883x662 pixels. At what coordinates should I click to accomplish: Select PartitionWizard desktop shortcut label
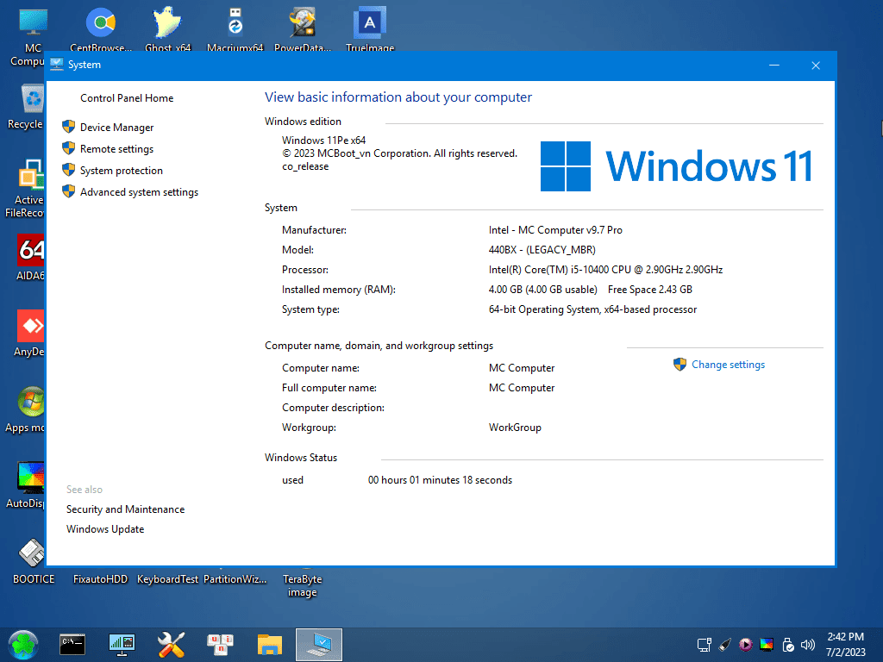pyautogui.click(x=235, y=579)
